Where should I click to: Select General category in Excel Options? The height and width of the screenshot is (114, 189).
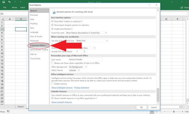point(39,11)
